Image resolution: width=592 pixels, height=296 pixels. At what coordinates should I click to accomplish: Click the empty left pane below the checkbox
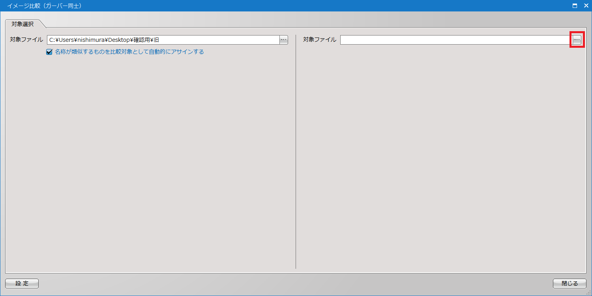[x=150, y=158]
